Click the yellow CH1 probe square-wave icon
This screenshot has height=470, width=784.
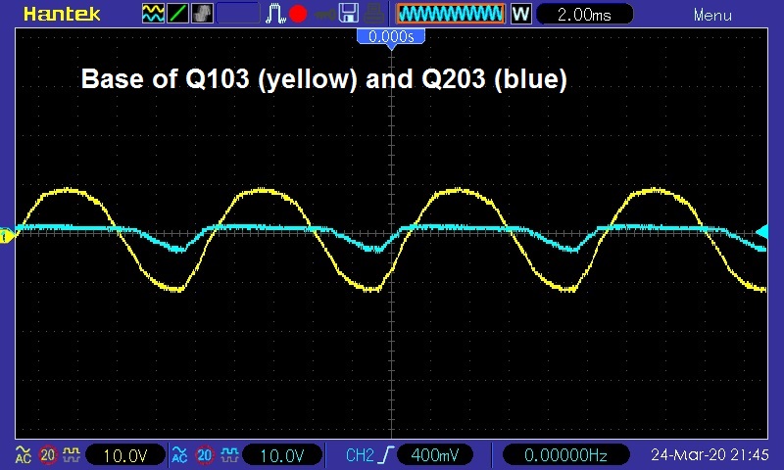pyautogui.click(x=71, y=454)
